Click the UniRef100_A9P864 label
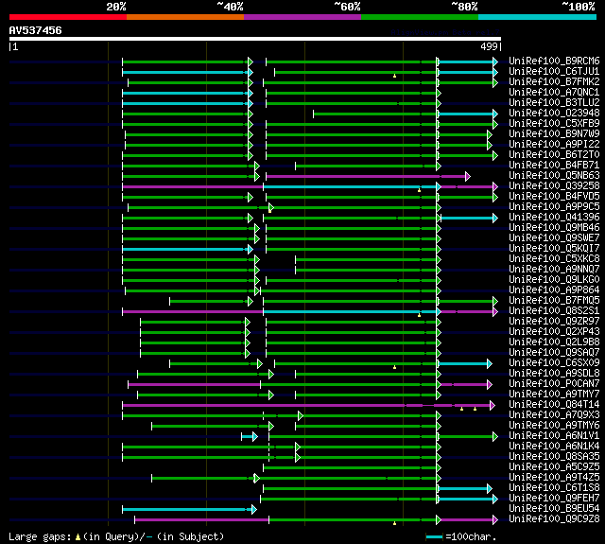The width and height of the screenshot is (605, 544). pyautogui.click(x=554, y=290)
